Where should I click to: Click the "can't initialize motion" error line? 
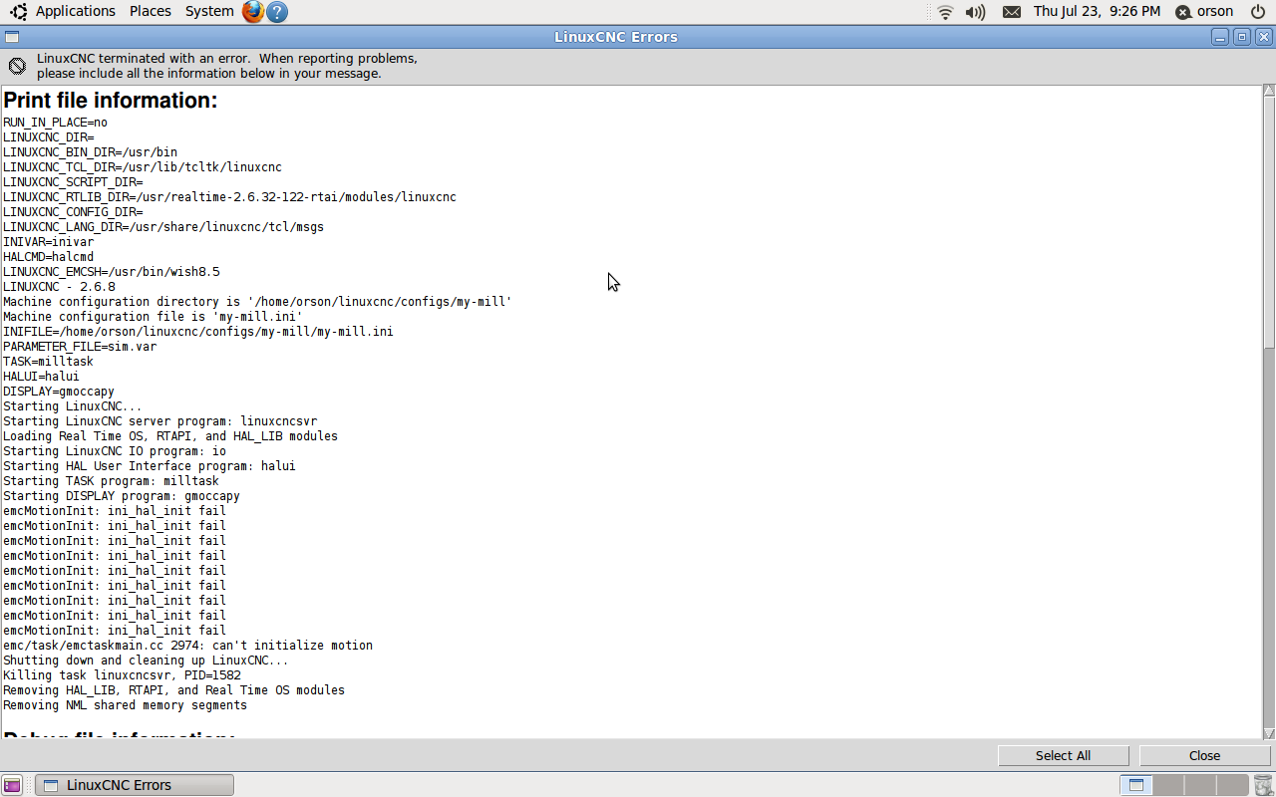click(x=187, y=646)
